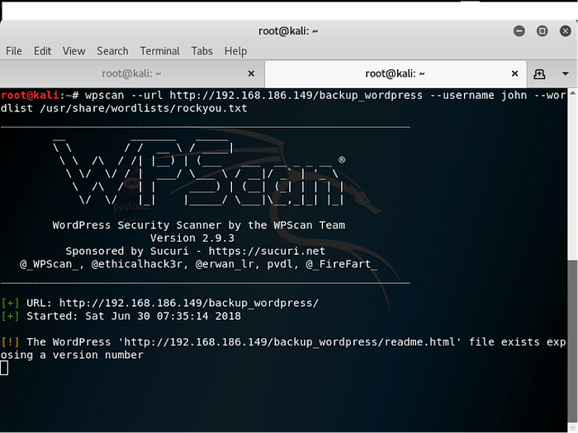Screen dimensions: 578x433
Task: Minimize the terminal window
Action: [520, 31]
